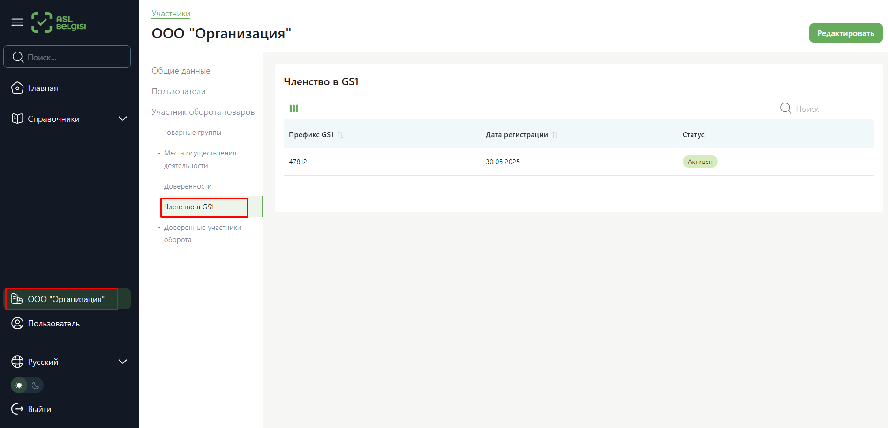Follow the Участники breadcrumb link
888x428 pixels.
pos(171,14)
